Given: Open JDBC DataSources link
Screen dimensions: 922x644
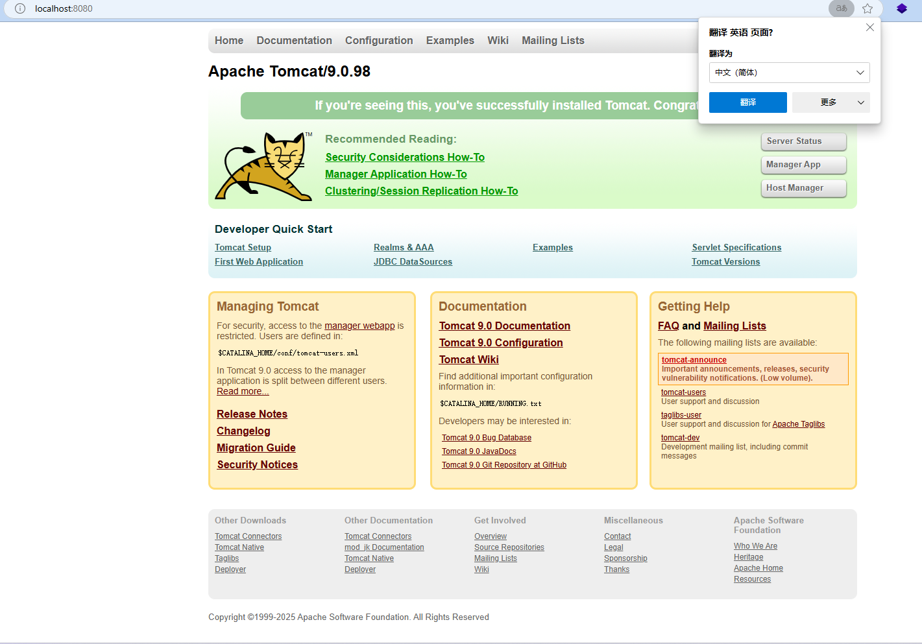Looking at the screenshot, I should (413, 261).
